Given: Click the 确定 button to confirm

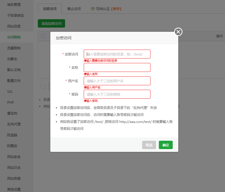Looking at the screenshot, I should [x=165, y=145].
